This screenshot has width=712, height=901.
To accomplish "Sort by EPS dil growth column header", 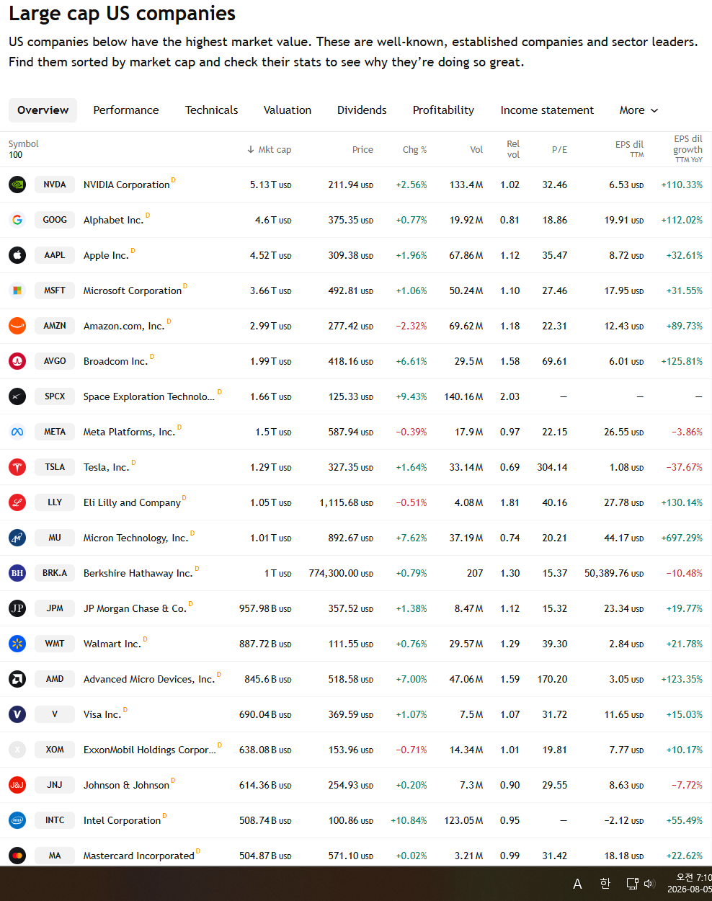I will pyautogui.click(x=688, y=149).
